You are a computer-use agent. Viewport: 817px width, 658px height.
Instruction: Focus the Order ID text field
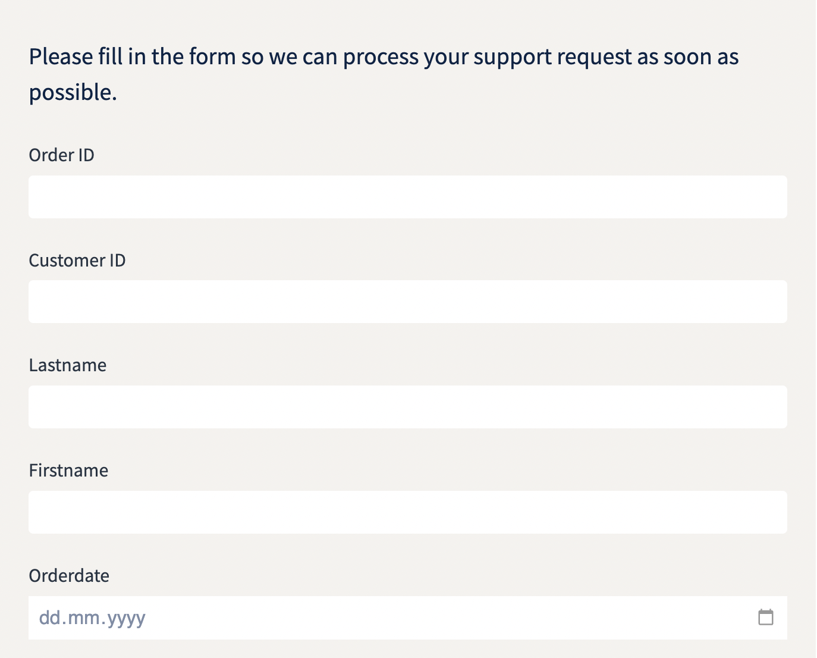pyautogui.click(x=408, y=197)
